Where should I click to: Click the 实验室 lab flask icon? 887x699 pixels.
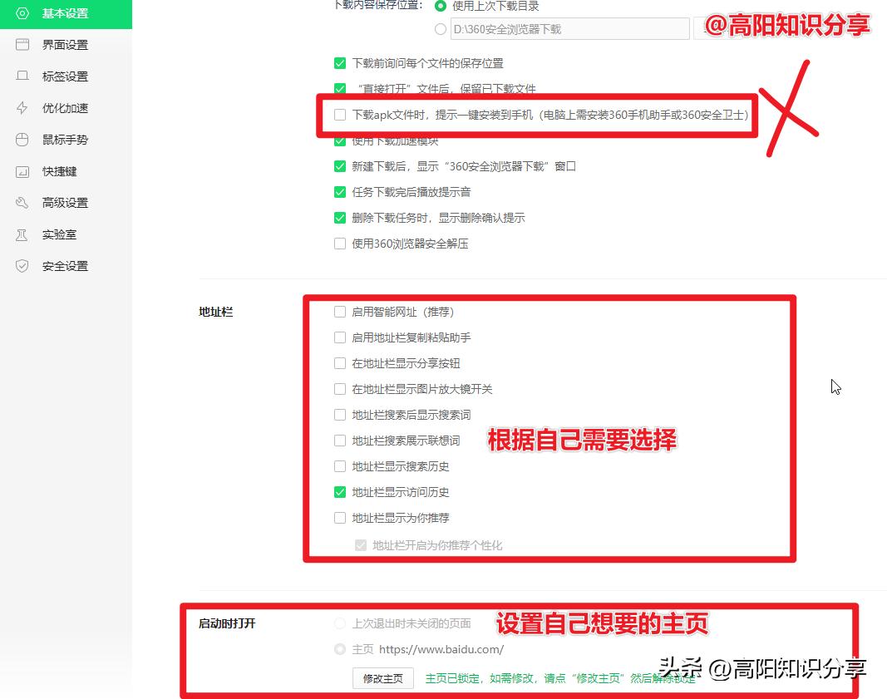point(23,234)
